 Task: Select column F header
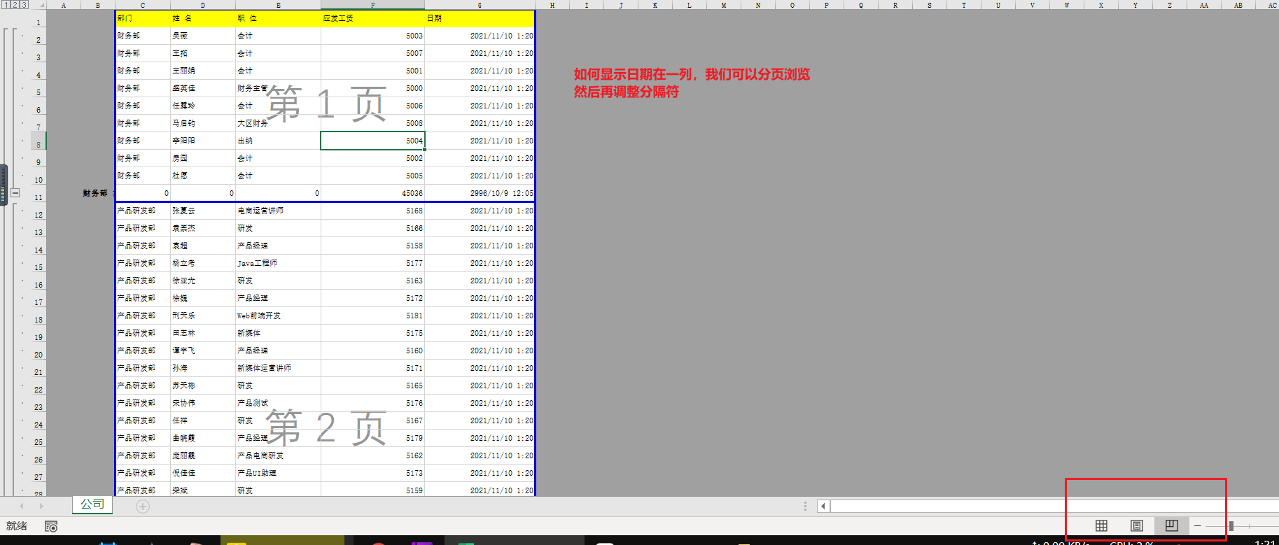372,5
